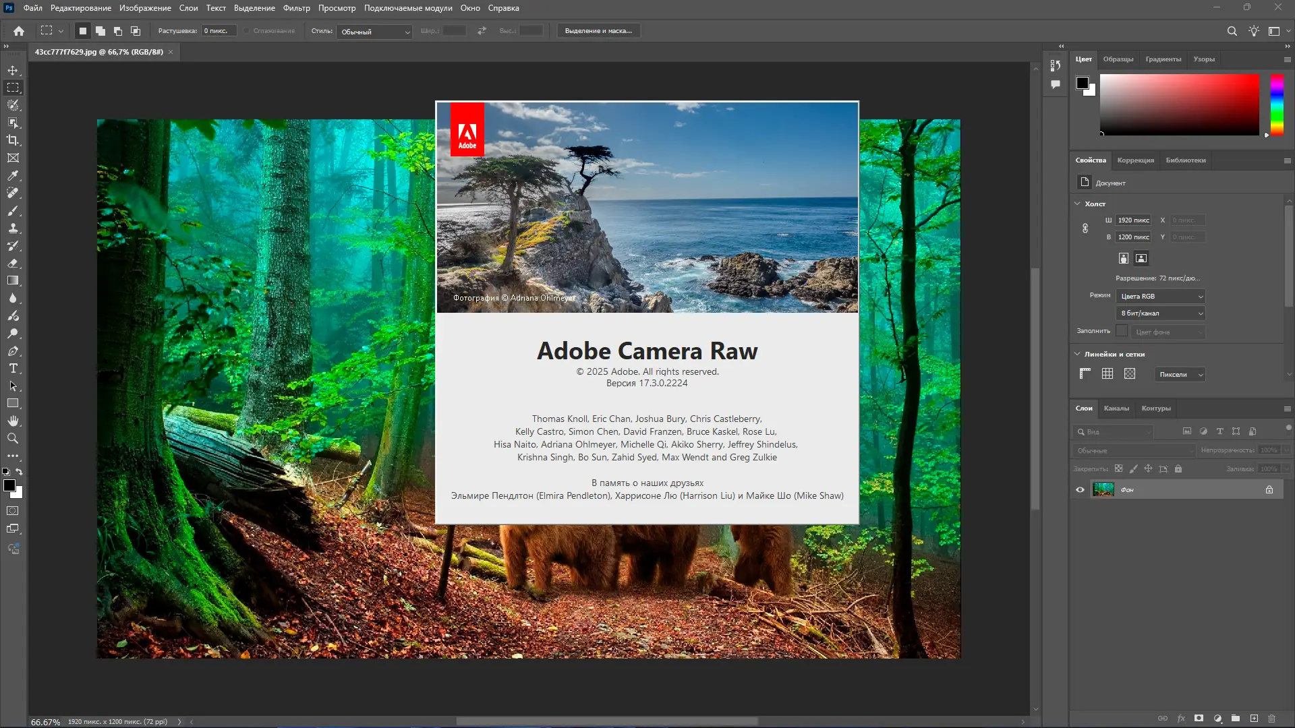The width and height of the screenshot is (1295, 728).
Task: Toggle the width-height link chain icon
Action: pos(1085,229)
